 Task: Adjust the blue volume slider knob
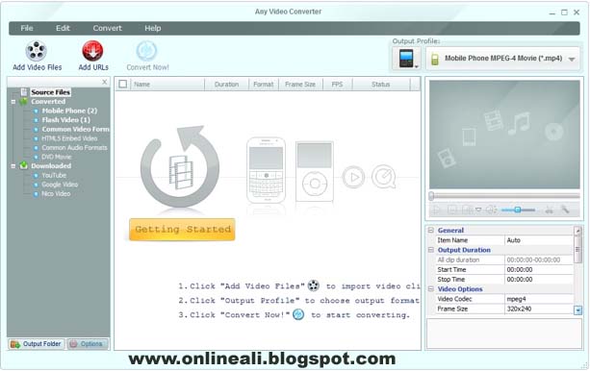[x=518, y=210]
